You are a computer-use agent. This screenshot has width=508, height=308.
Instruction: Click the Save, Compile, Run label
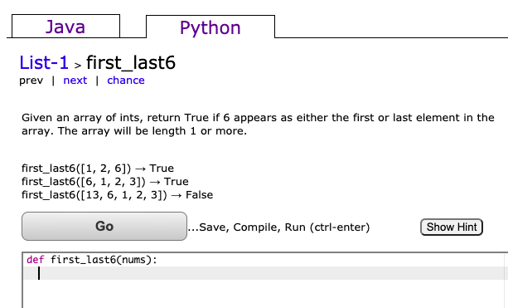coord(278,227)
